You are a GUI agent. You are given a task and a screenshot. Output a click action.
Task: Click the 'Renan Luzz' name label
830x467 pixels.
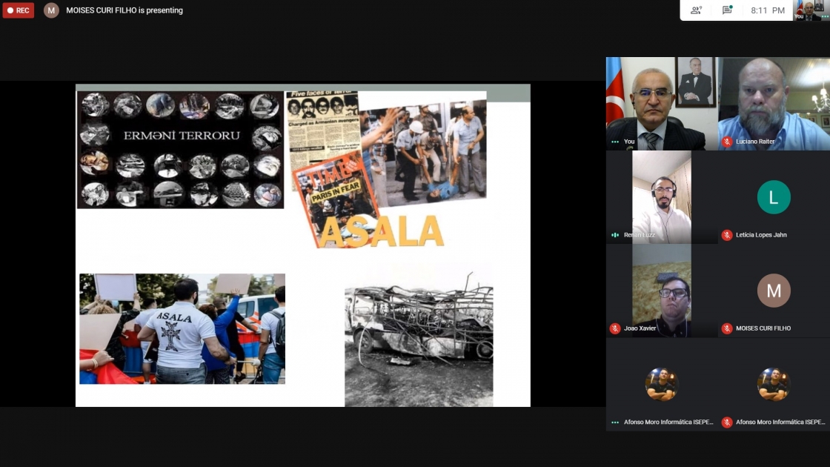point(640,234)
